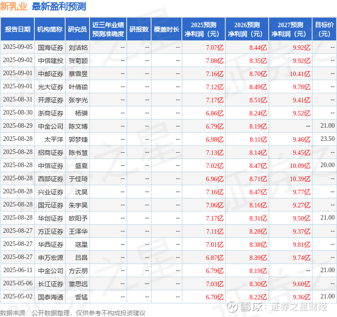Click the 最新盈利预测 title text

pos(59,6)
